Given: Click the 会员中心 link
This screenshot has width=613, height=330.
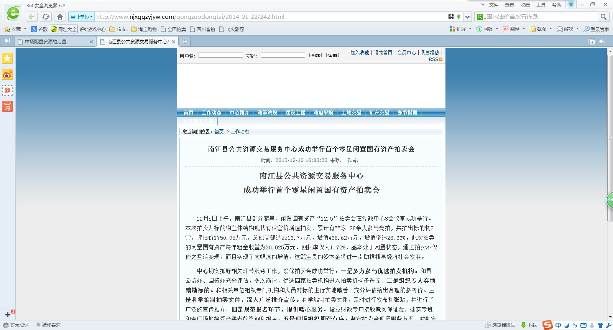Looking at the screenshot, I should (x=406, y=53).
